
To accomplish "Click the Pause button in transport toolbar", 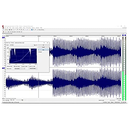I will pos(12,32).
